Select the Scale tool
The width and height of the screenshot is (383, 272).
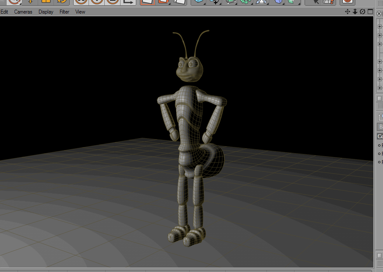click(46, 2)
